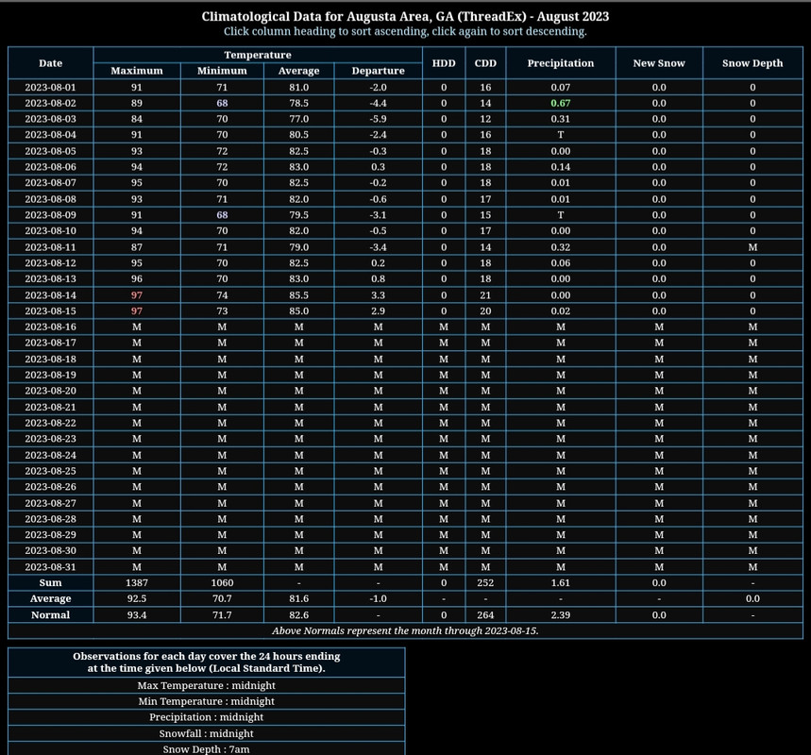This screenshot has height=755, width=811.
Task: Click the 2.9 departure value
Action: coord(378,310)
